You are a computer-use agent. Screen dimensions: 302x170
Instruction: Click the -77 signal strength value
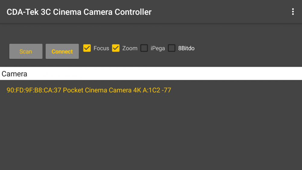click(x=166, y=90)
